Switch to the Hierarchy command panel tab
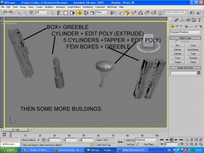Image resolution: width=204 pixels, height=153 pixels. (x=182, y=20)
